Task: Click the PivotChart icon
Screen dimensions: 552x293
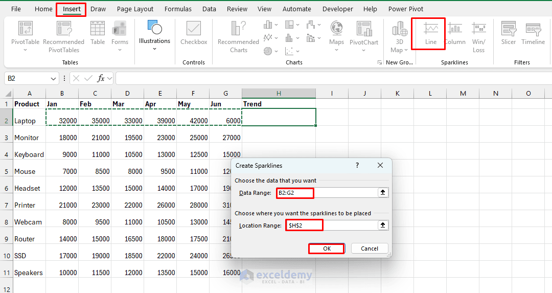Action: tap(364, 29)
